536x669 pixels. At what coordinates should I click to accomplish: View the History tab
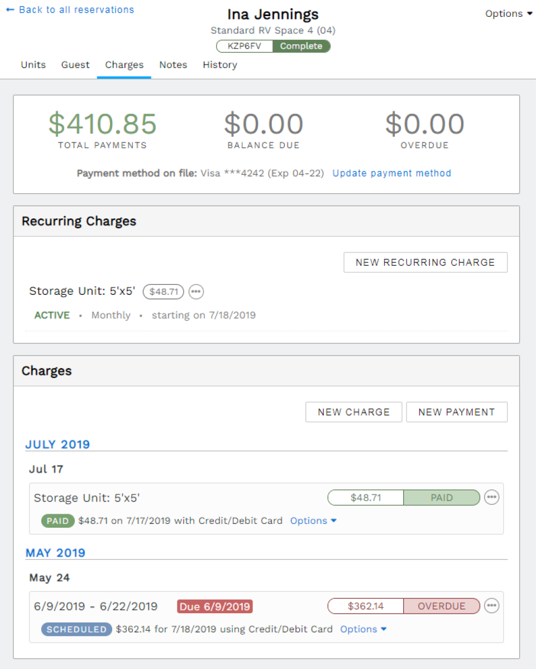(x=219, y=65)
